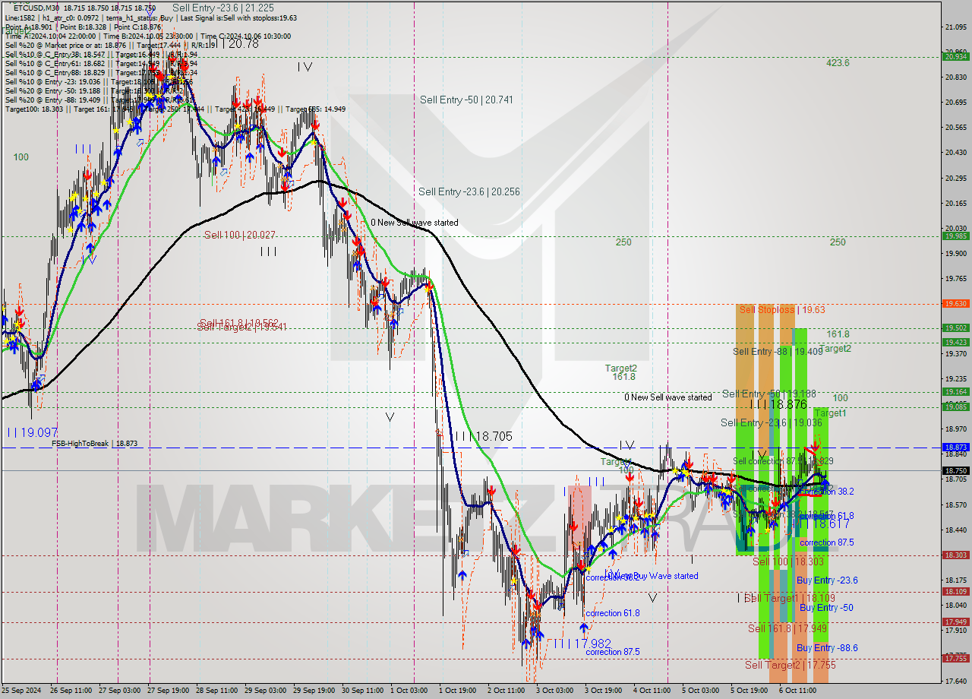972x699 pixels.
Task: Click the 'Sell Entry -88 | 19.409' label
Action: [x=778, y=351]
